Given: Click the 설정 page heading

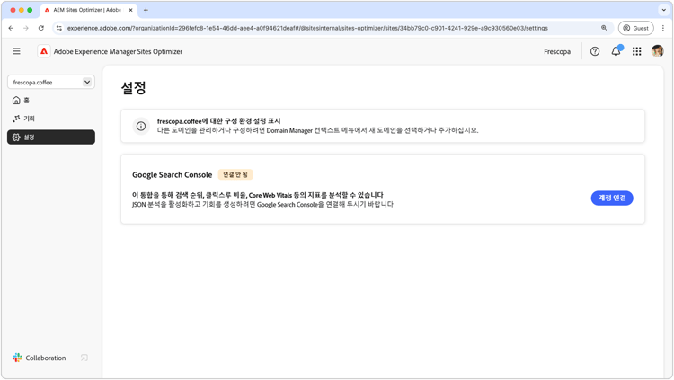Looking at the screenshot, I should (x=134, y=88).
